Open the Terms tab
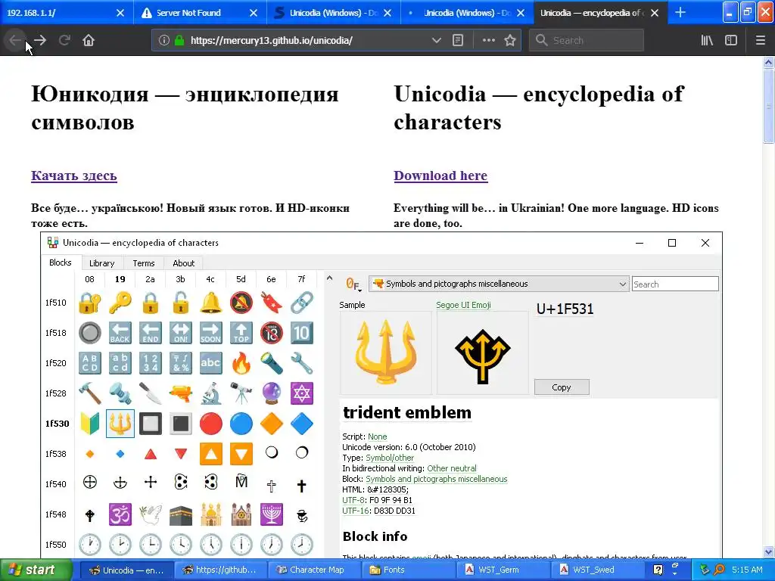Viewport: 775px width, 581px height. coord(144,263)
